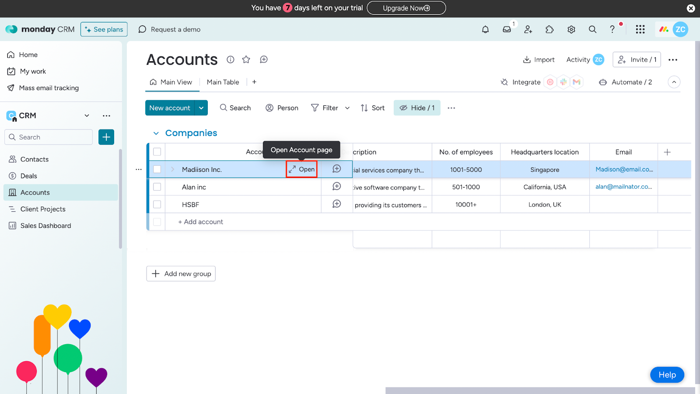The height and width of the screenshot is (394, 700).
Task: Open board discussion icon beside star
Action: point(263,59)
